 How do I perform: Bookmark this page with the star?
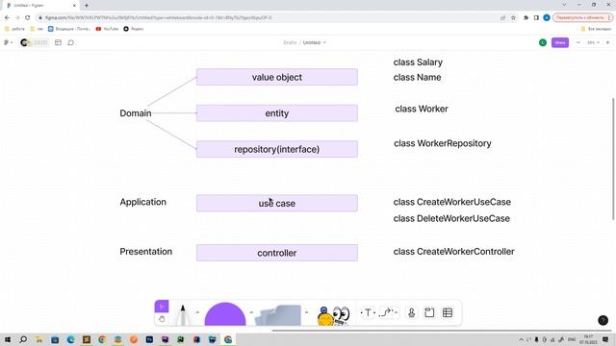513,17
